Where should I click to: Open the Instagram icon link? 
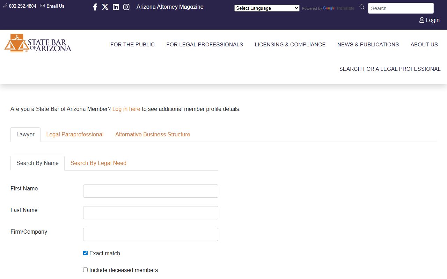point(126,7)
